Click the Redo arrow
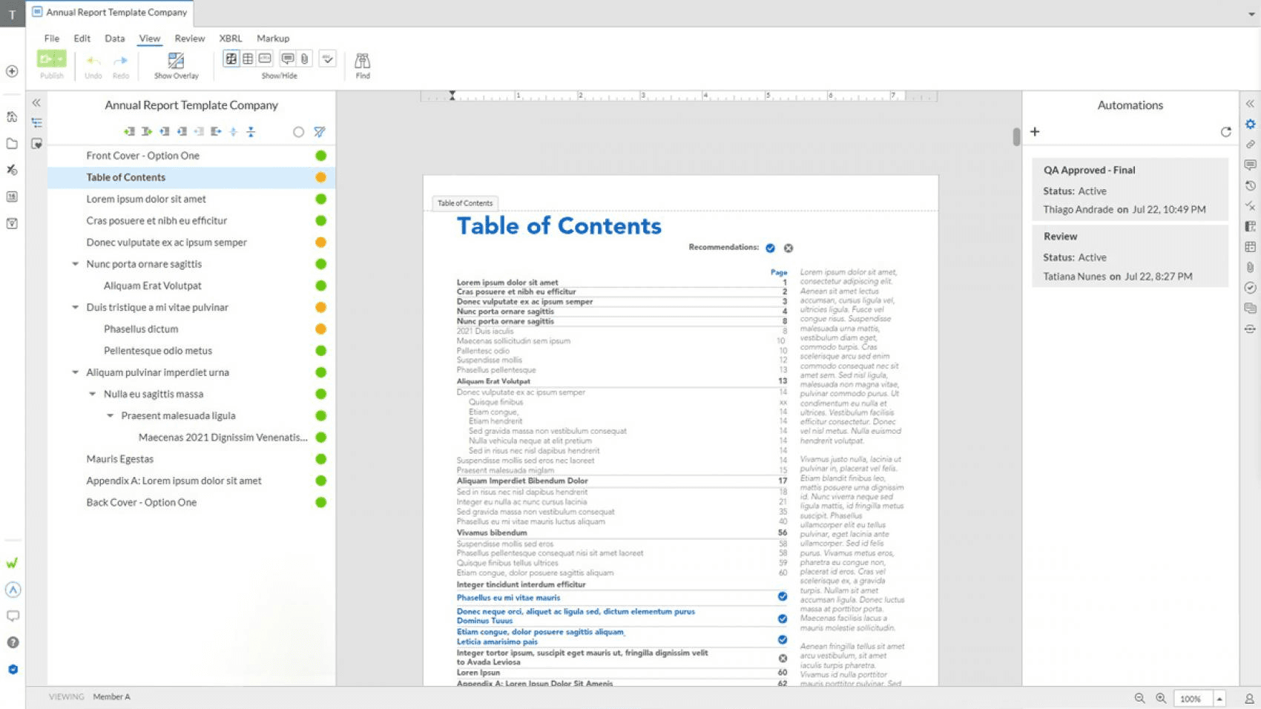The width and height of the screenshot is (1261, 709). tap(121, 61)
